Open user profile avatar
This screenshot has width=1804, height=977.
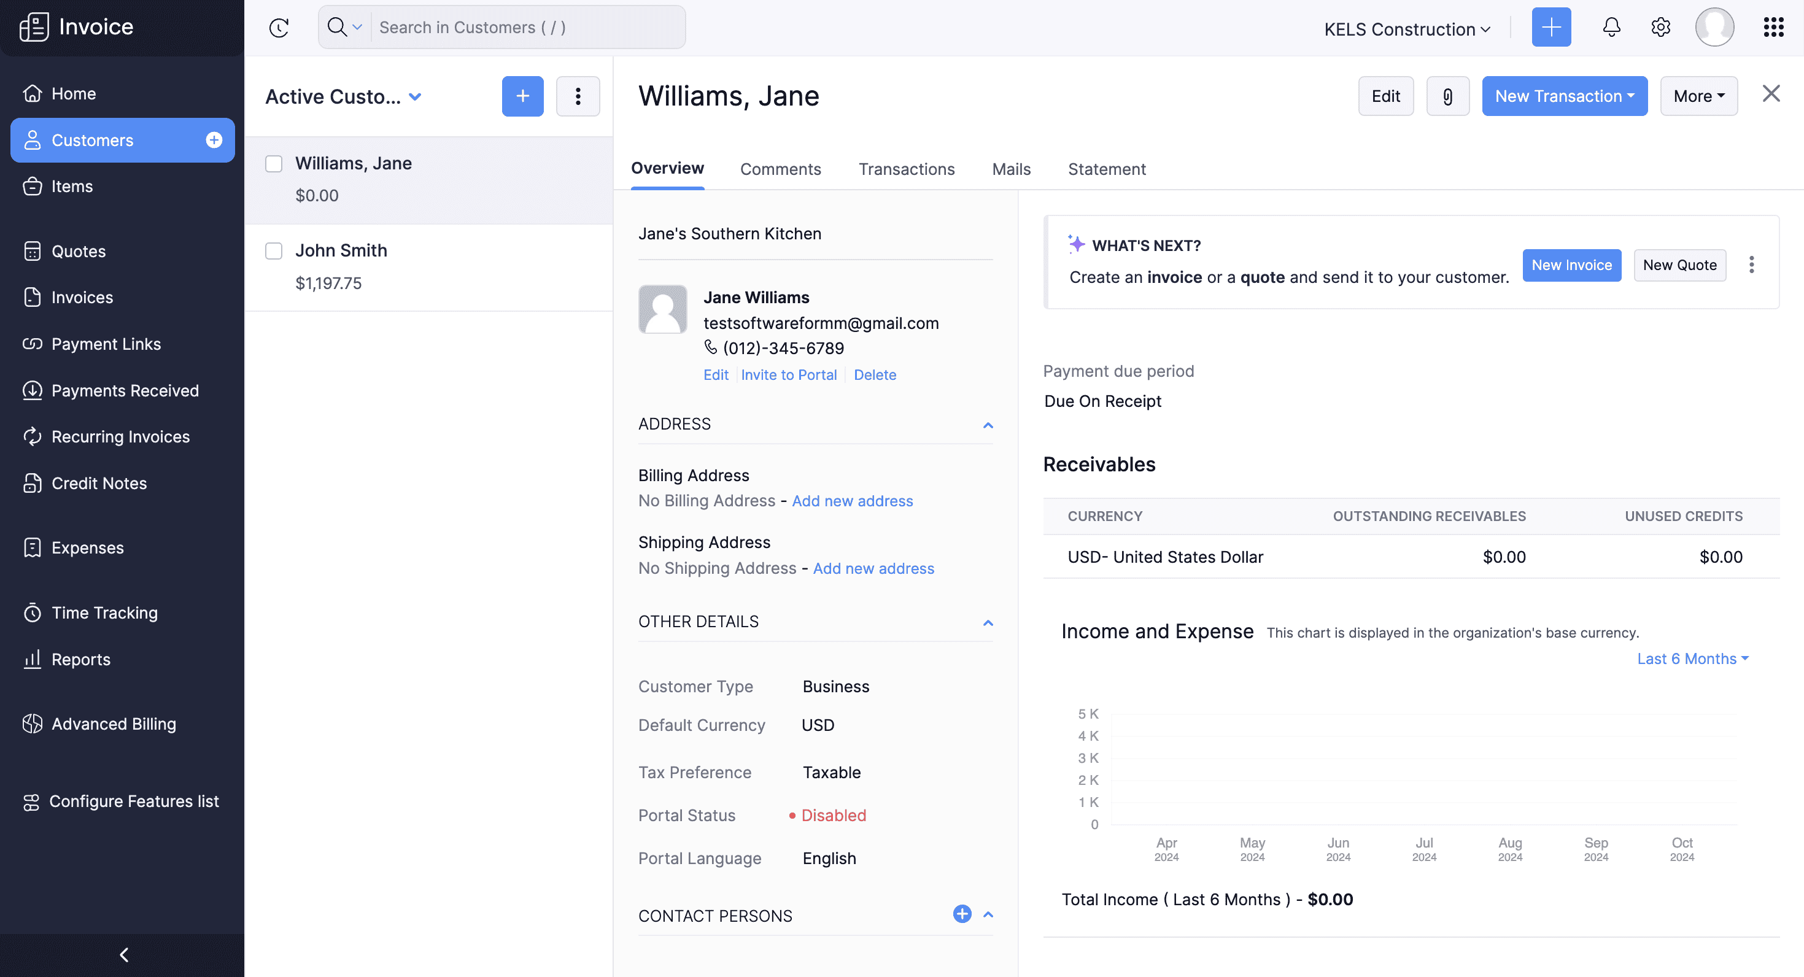[1714, 28]
